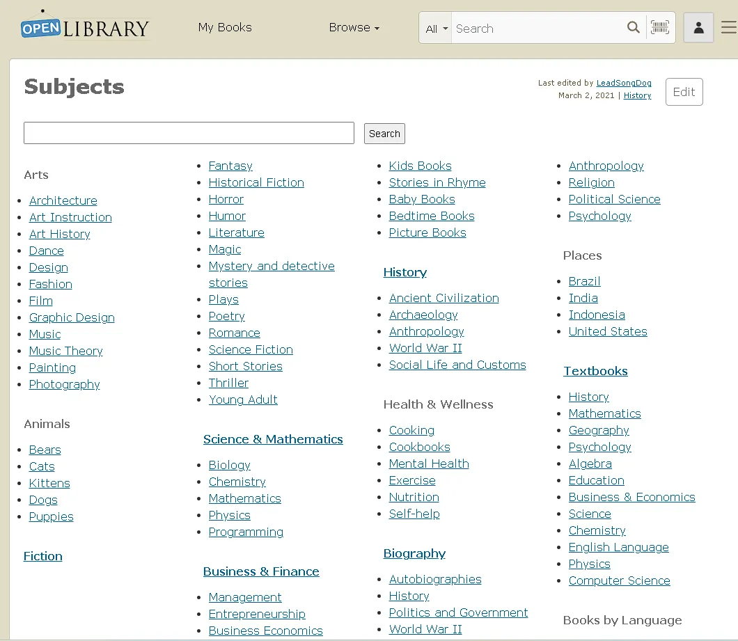Click the Edit button
738x641 pixels.
click(684, 92)
